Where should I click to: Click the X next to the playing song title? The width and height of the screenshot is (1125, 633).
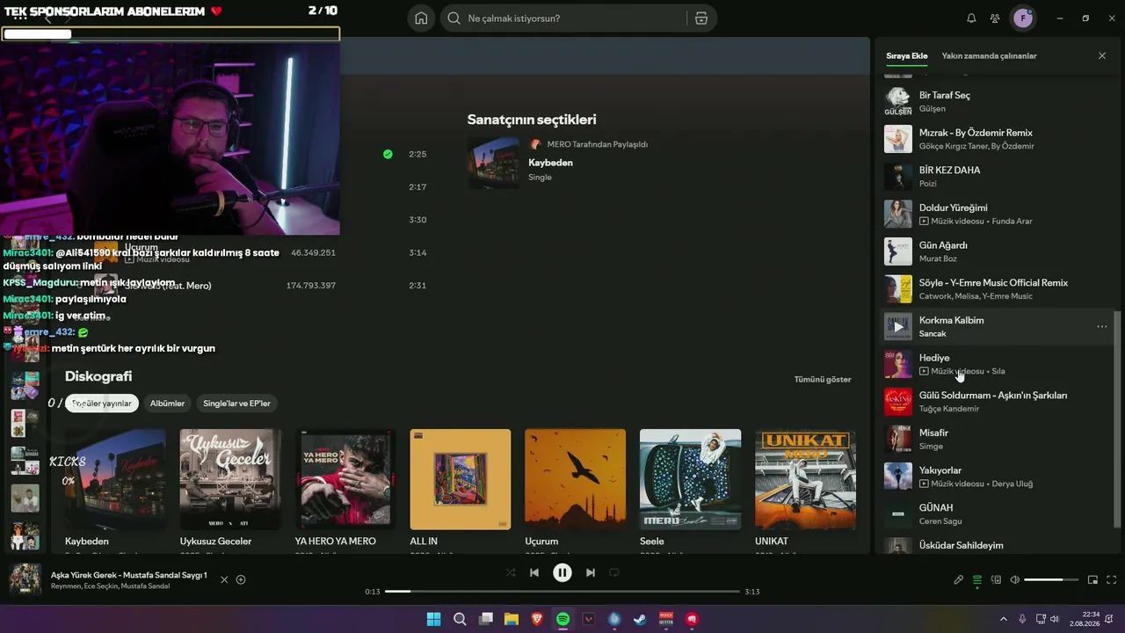pos(224,579)
